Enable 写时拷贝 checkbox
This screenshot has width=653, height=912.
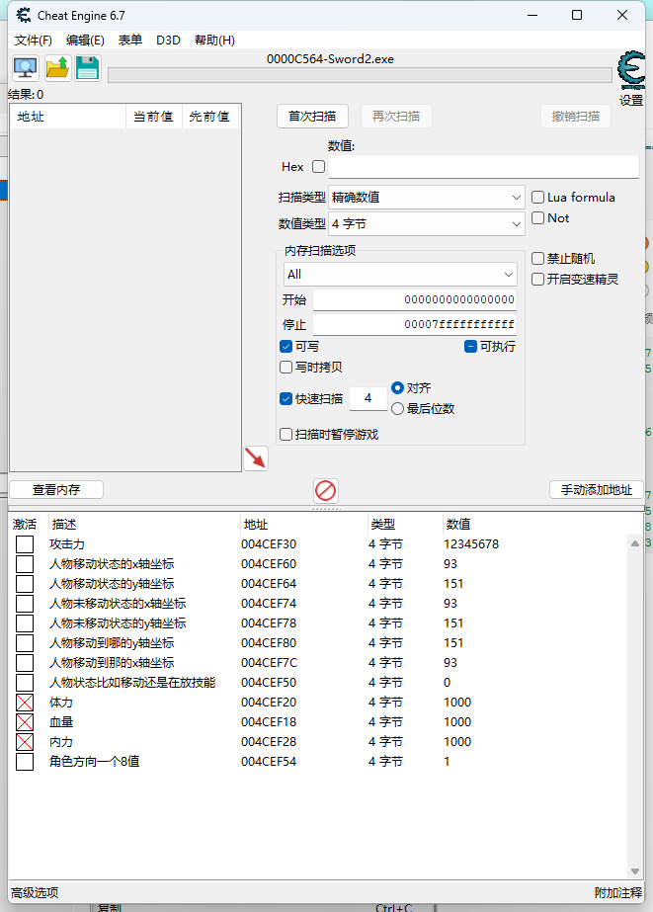[286, 368]
